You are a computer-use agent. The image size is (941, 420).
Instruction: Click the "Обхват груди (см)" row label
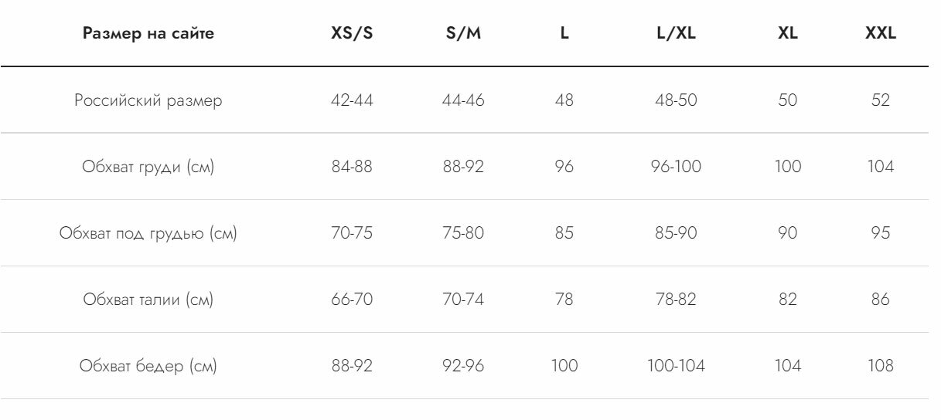pyautogui.click(x=148, y=167)
